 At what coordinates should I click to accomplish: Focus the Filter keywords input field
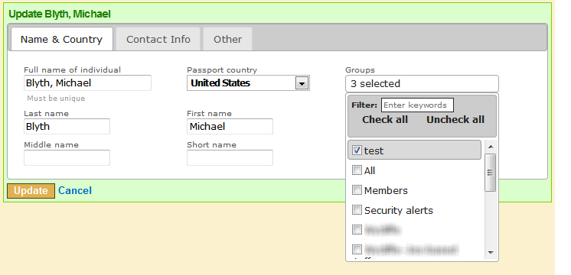(x=417, y=105)
